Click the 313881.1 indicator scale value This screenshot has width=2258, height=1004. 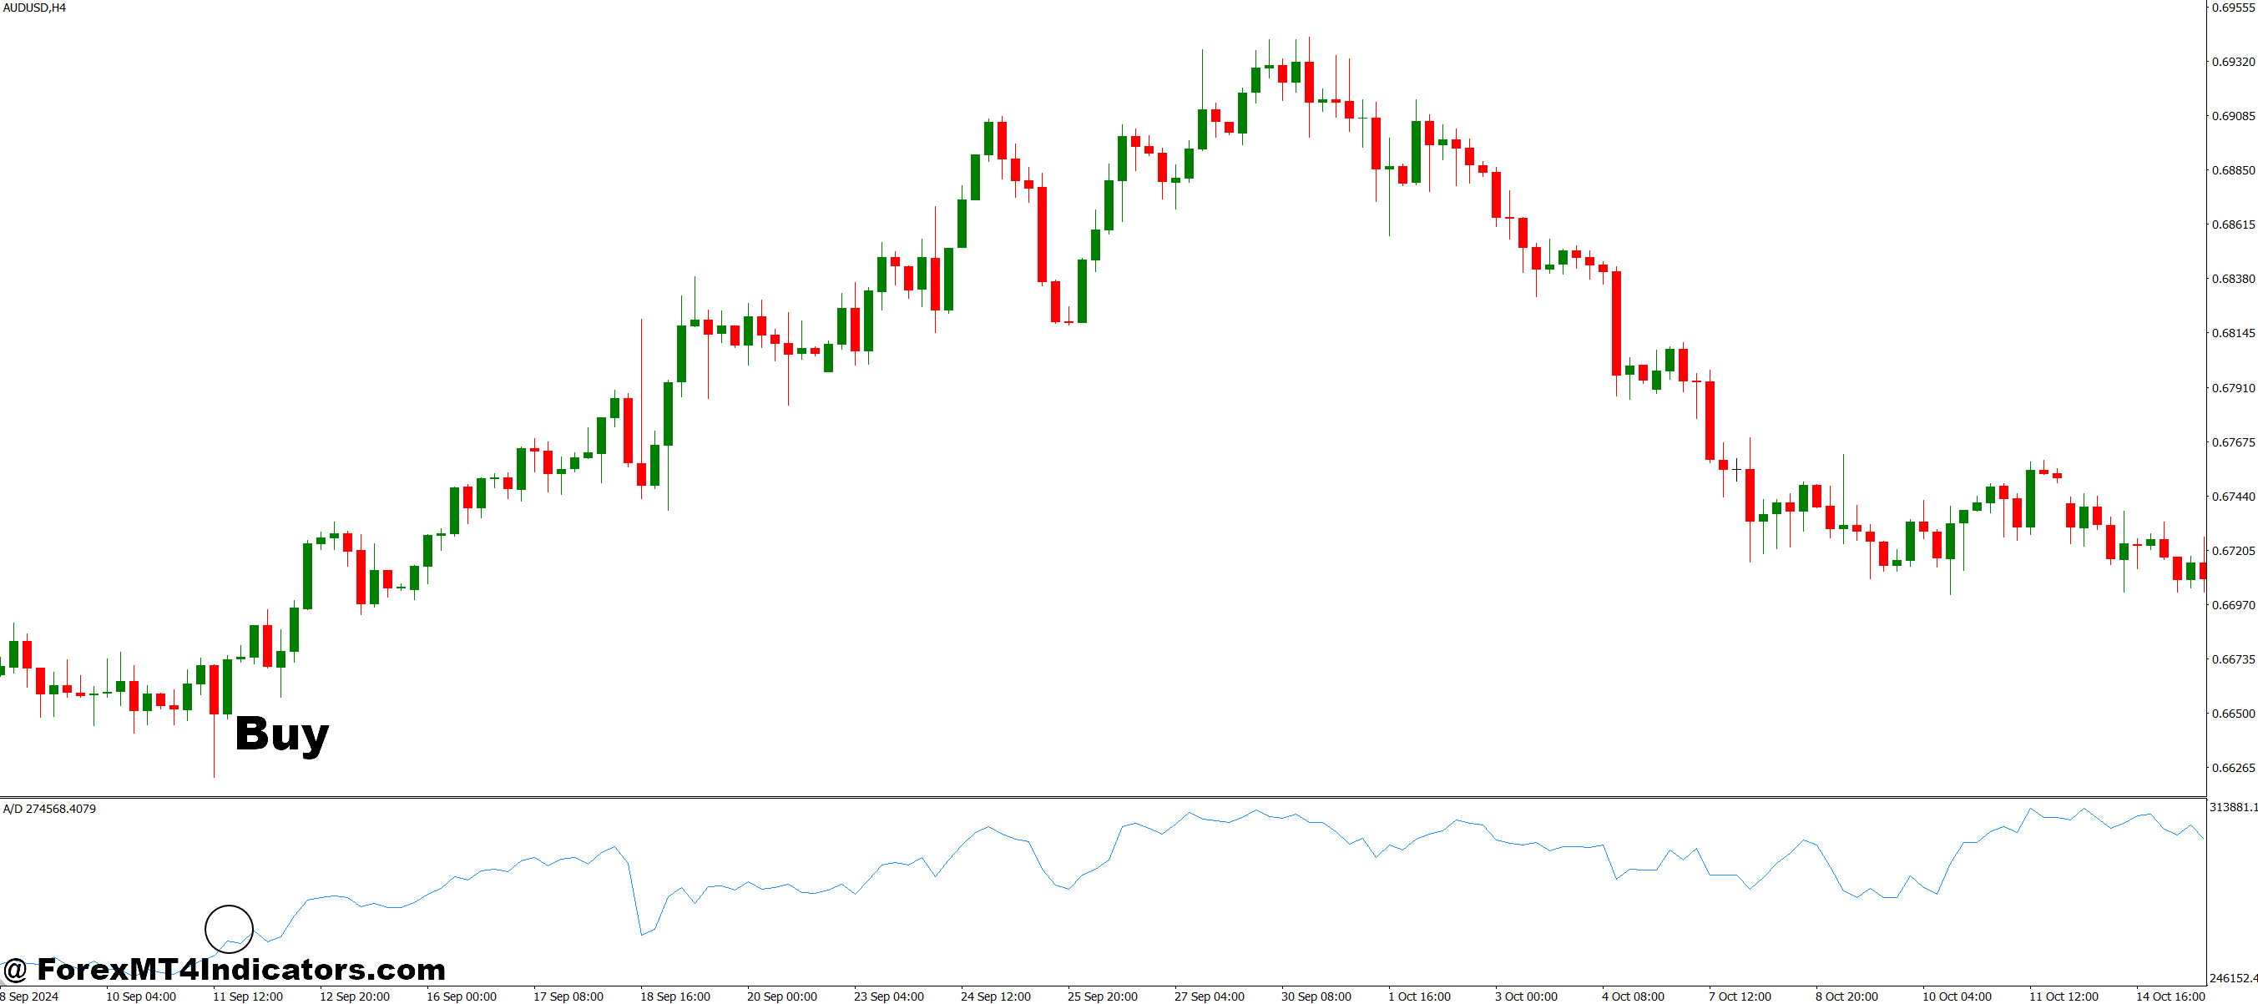(2233, 809)
